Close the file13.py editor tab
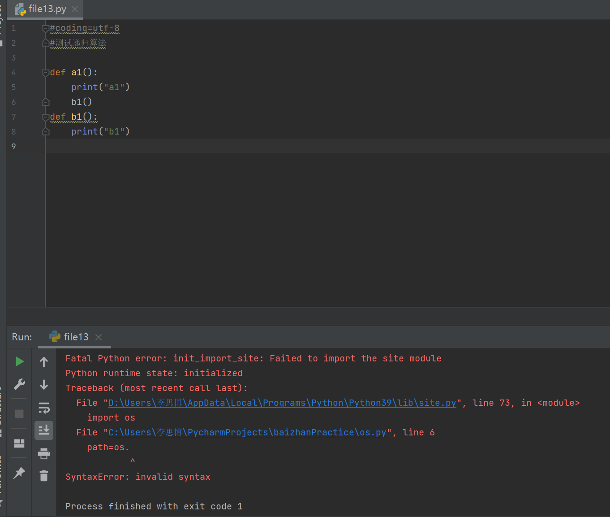The image size is (610, 517). point(75,9)
